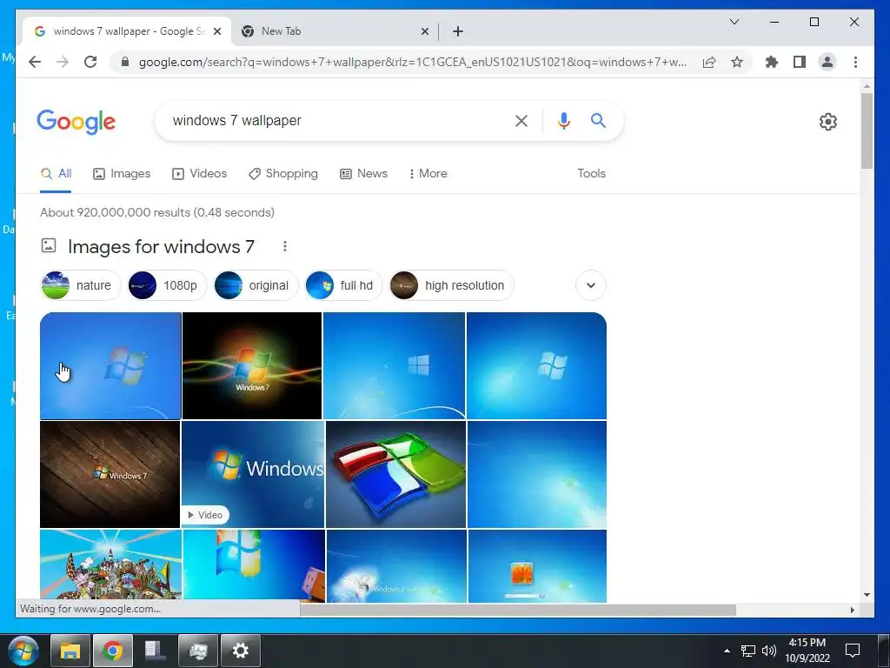The width and height of the screenshot is (890, 668).
Task: Open the first blue Windows logo thumbnail
Action: tap(110, 366)
